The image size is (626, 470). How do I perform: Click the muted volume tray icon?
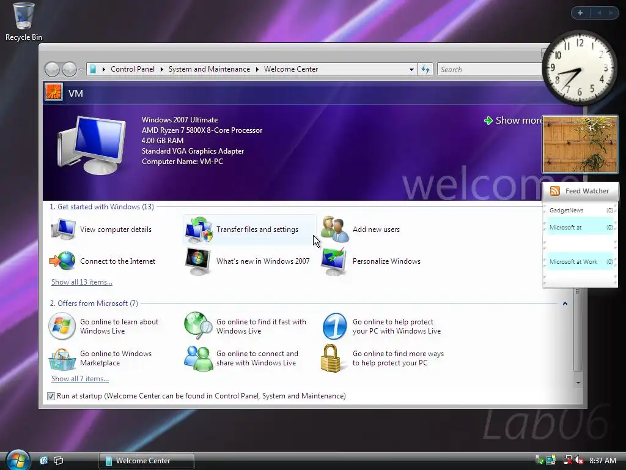(x=580, y=460)
